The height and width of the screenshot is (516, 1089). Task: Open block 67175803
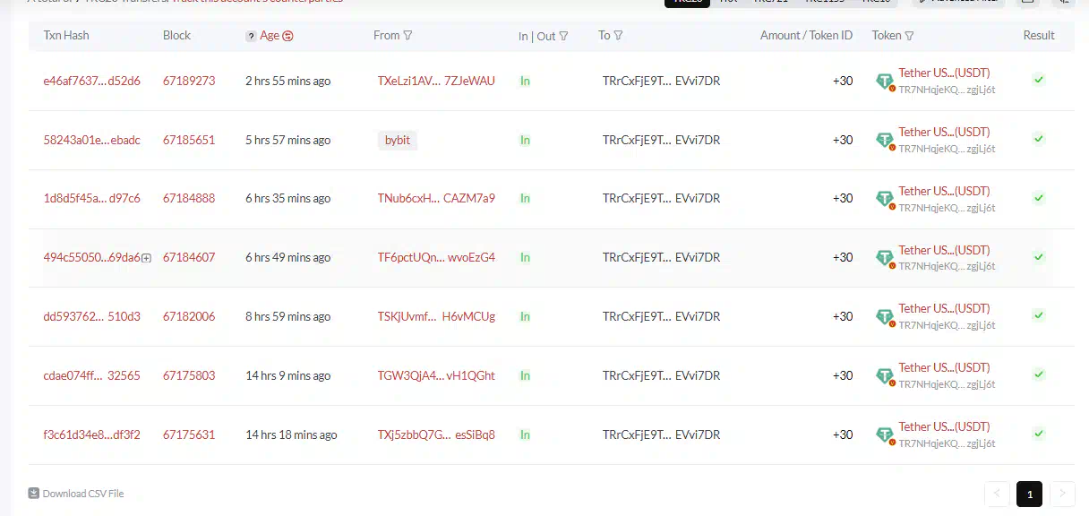(x=189, y=376)
